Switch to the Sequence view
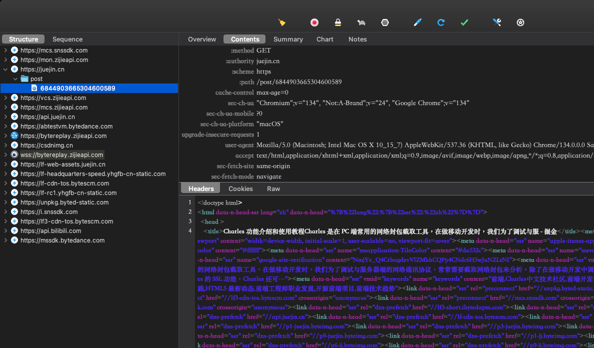 click(x=67, y=39)
